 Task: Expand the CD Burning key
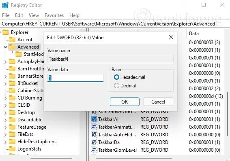point(5,98)
